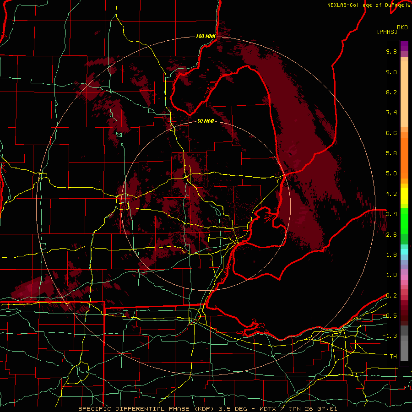This screenshot has width=412, height=412.
Task: Select the 100 NMI range ring label
Action: [x=206, y=36]
